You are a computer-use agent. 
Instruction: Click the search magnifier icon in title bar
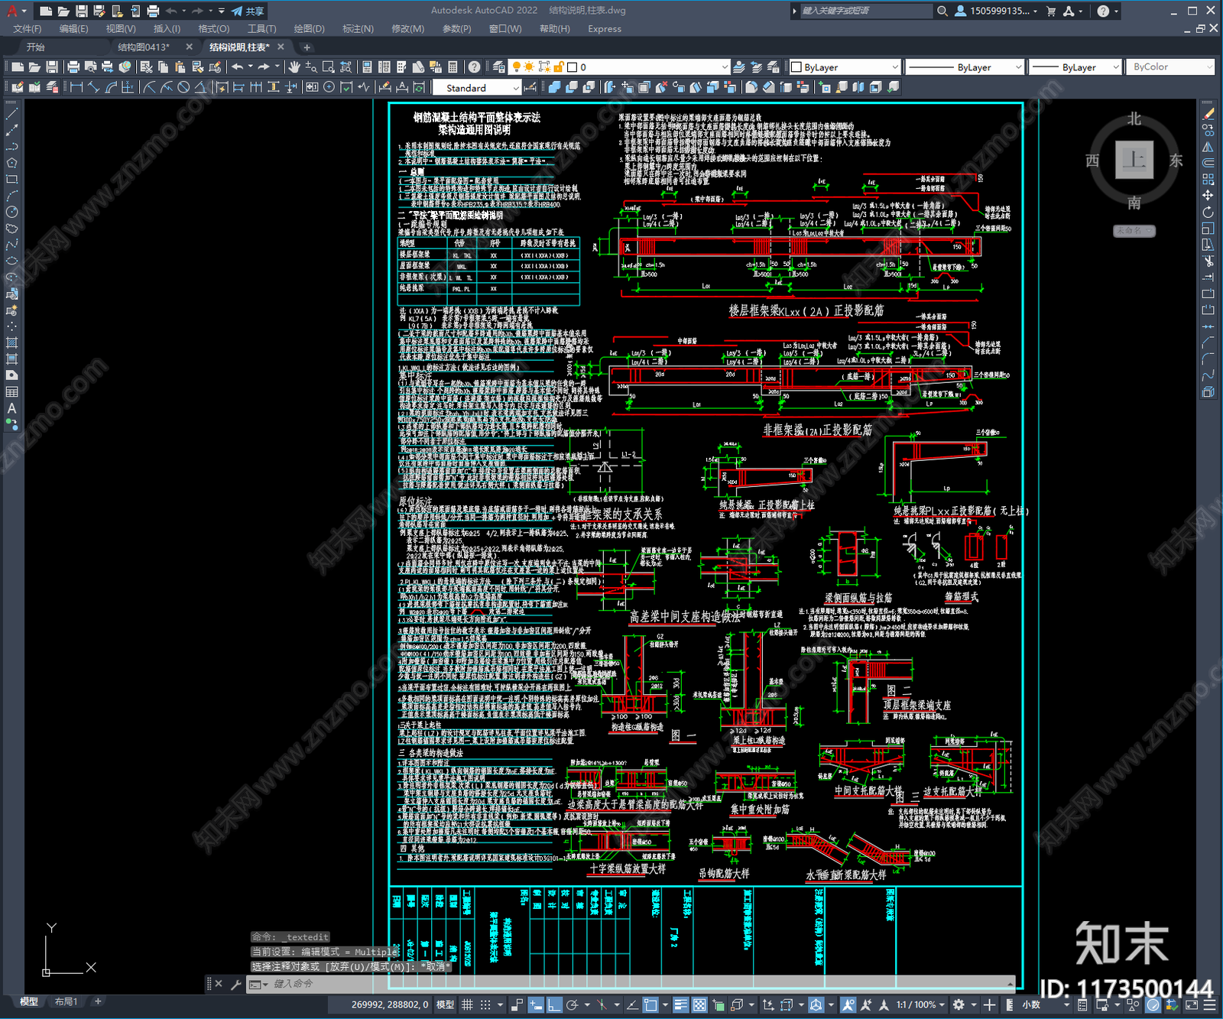pyautogui.click(x=942, y=11)
